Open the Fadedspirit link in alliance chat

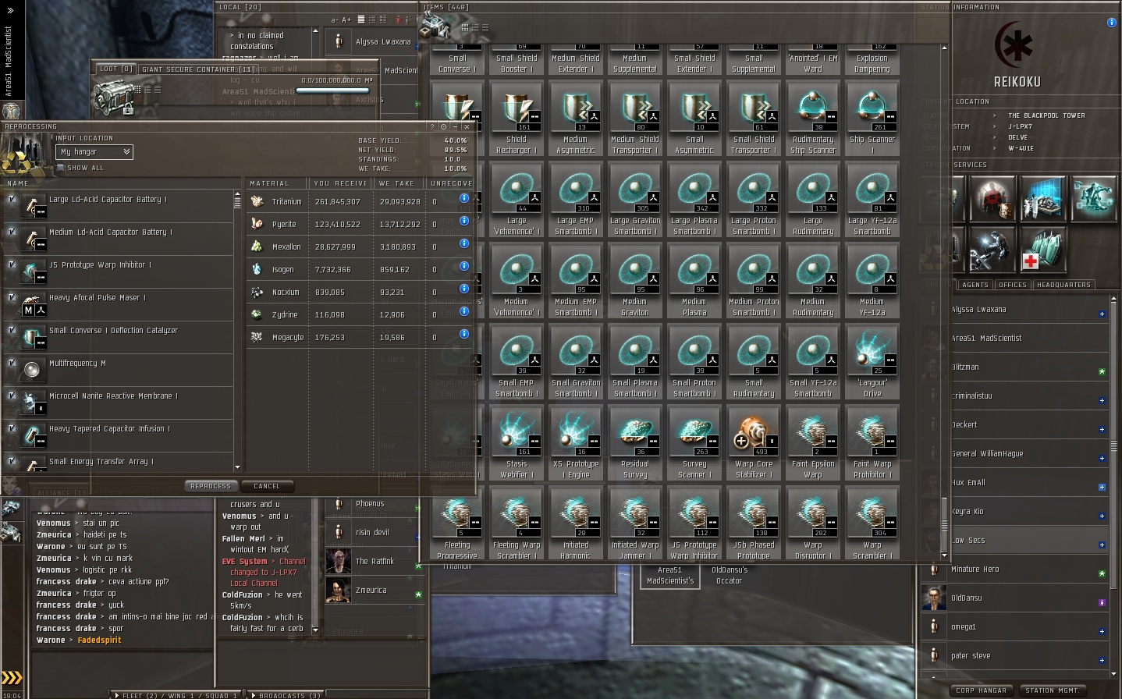(x=99, y=640)
